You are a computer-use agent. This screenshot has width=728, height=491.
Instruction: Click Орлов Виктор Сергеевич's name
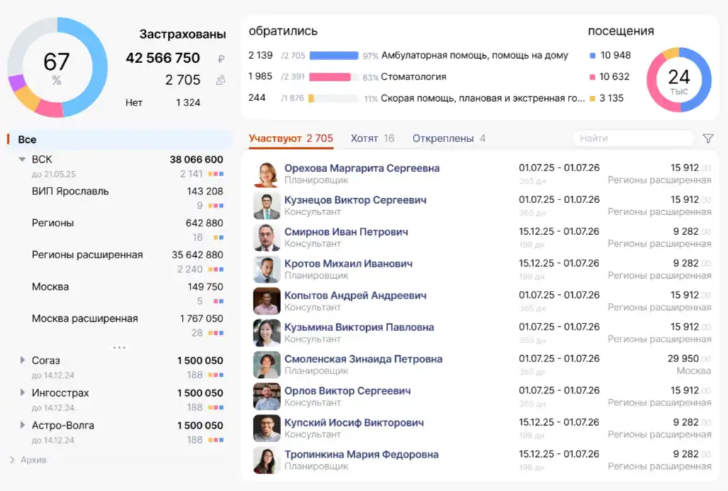(347, 391)
